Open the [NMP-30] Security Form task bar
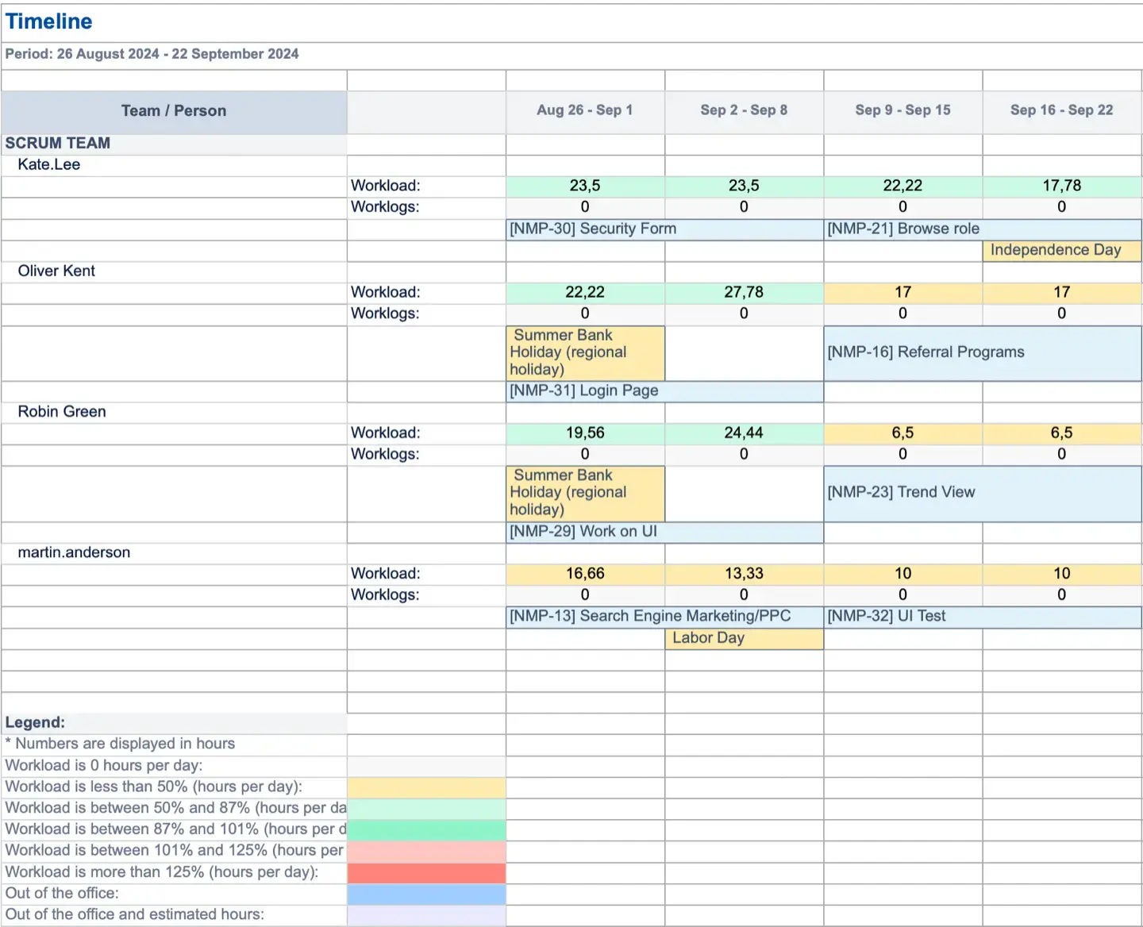The height and width of the screenshot is (927, 1143). click(x=591, y=229)
